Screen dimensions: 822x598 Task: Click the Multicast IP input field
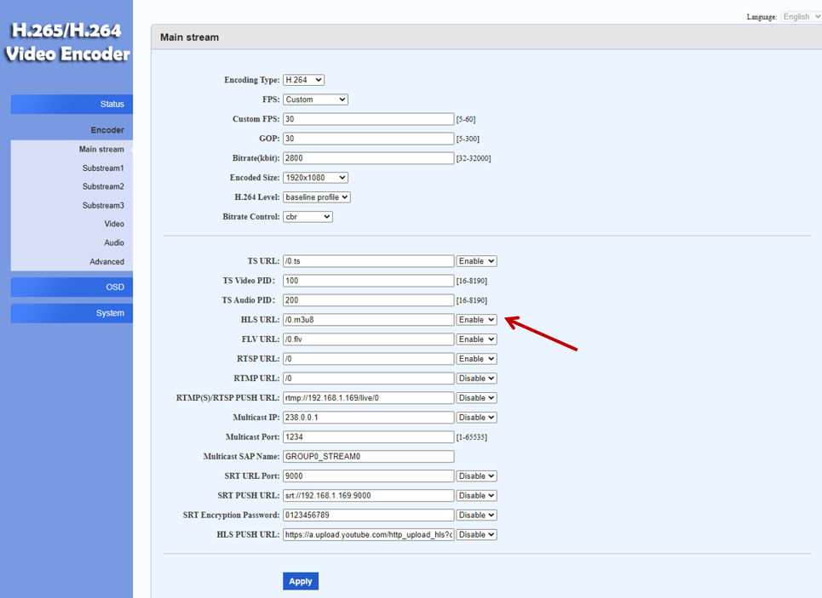tap(369, 418)
